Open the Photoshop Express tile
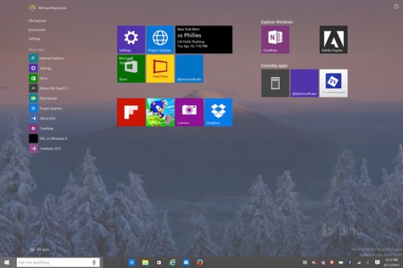Screen dimensions: 403x268 (x=333, y=83)
